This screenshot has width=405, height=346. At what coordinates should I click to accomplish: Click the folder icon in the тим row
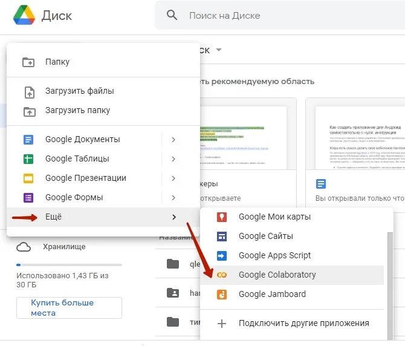(173, 322)
